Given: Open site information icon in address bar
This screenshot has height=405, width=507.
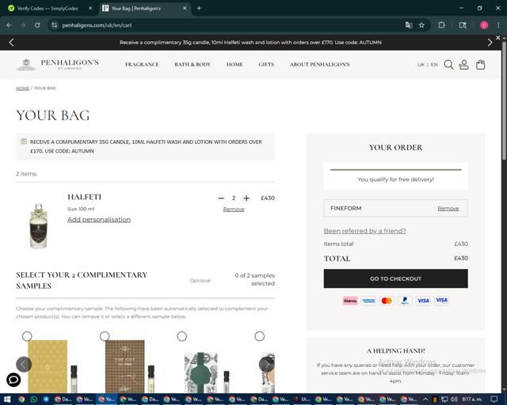Looking at the screenshot, I should [55, 25].
